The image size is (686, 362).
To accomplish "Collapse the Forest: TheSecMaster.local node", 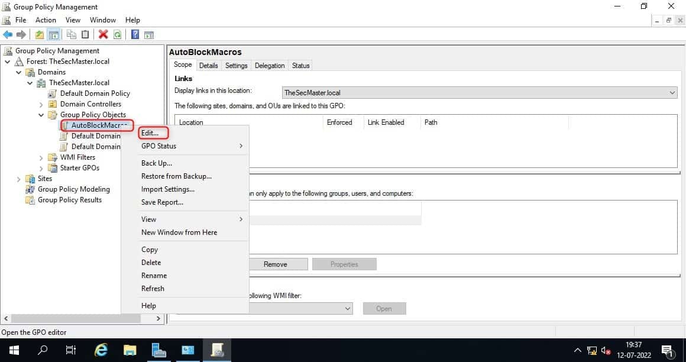I will [x=8, y=62].
